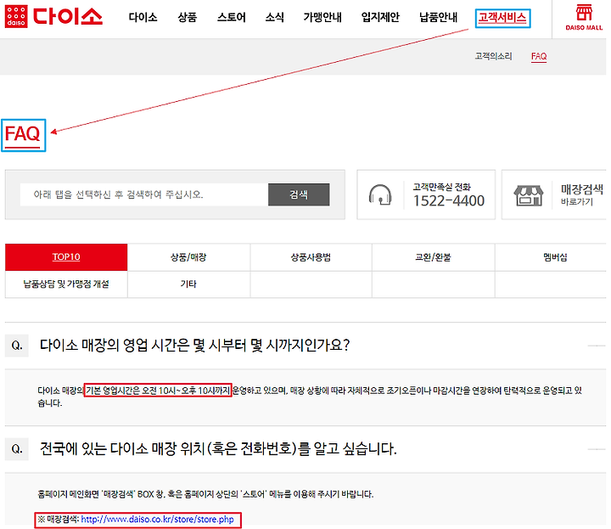Open the 입지제안 menu item

380,18
